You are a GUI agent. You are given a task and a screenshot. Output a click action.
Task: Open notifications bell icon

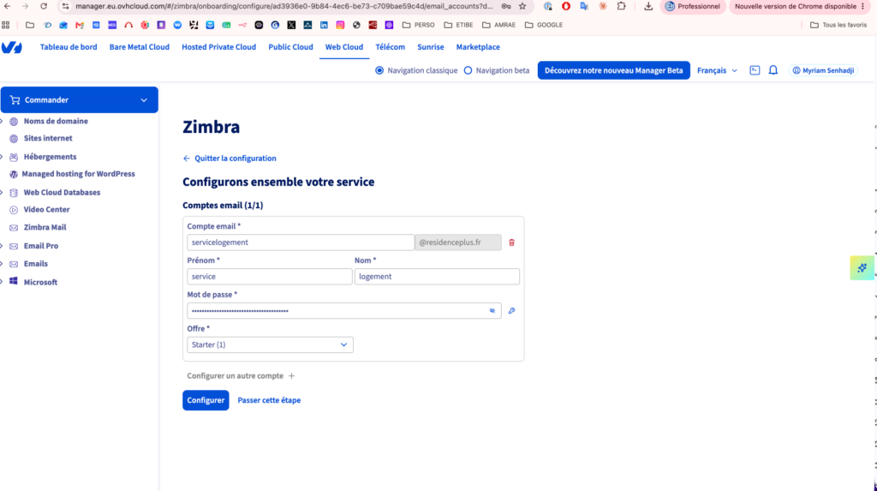click(773, 70)
